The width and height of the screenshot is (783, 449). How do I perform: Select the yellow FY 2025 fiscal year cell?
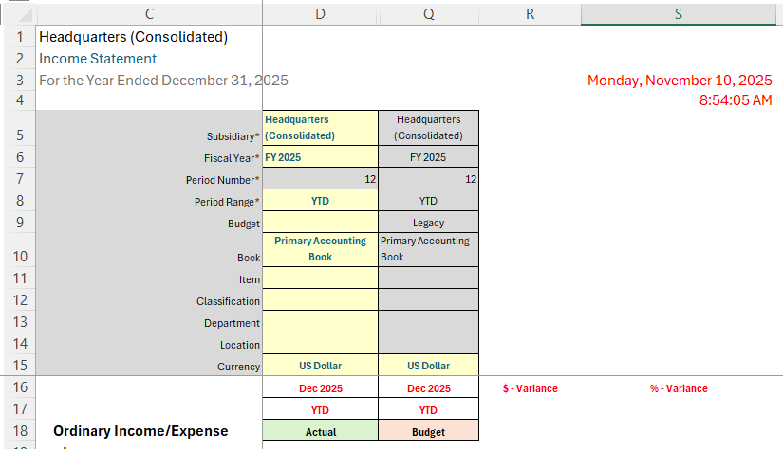320,157
